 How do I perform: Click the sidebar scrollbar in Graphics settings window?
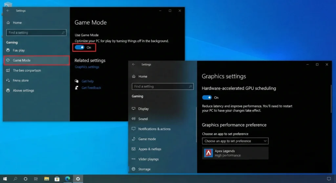tap(196, 124)
